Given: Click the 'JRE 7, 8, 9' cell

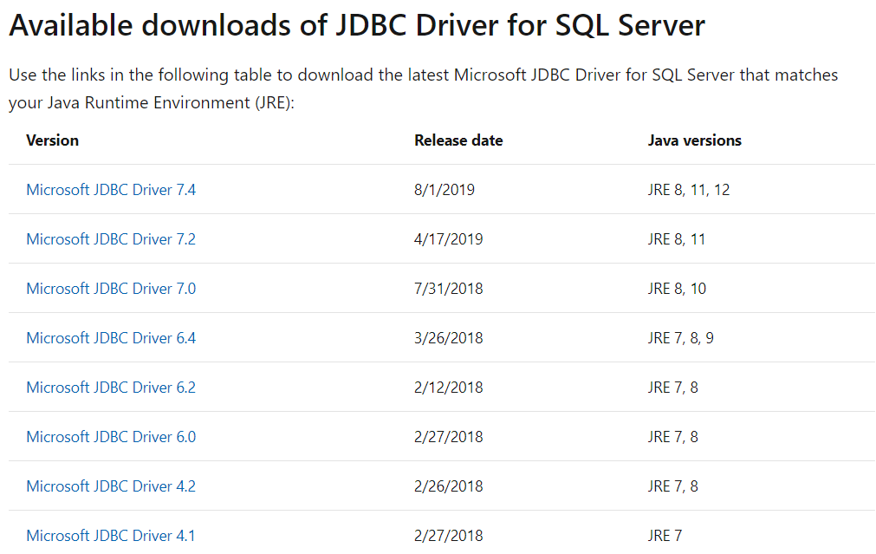Looking at the screenshot, I should pyautogui.click(x=680, y=338).
